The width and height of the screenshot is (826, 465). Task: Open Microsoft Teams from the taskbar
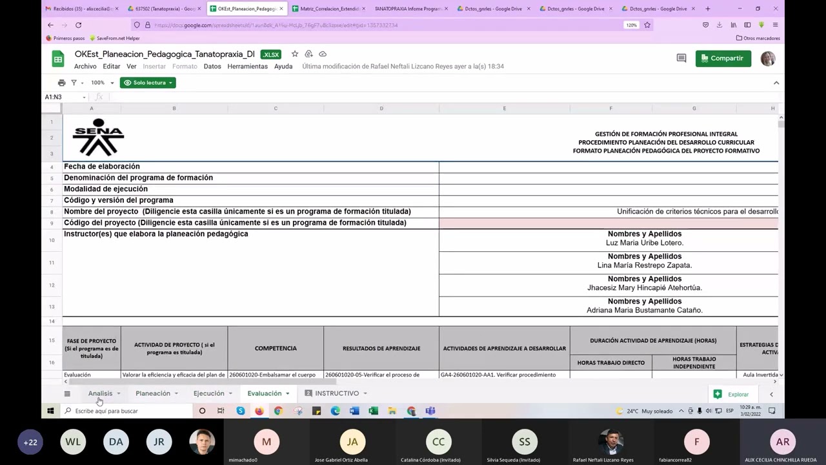pyautogui.click(x=430, y=411)
